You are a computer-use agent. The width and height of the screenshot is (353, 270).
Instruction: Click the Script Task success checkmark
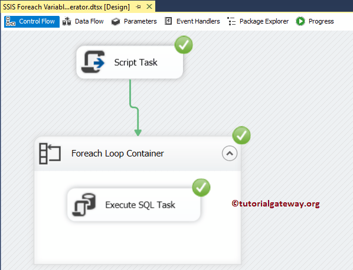(x=184, y=45)
